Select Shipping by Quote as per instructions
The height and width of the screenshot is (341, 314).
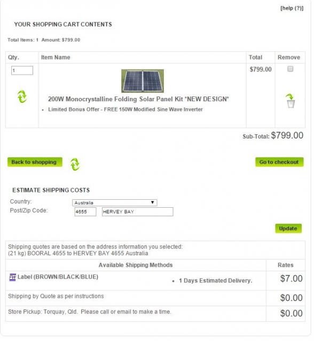click(x=56, y=296)
